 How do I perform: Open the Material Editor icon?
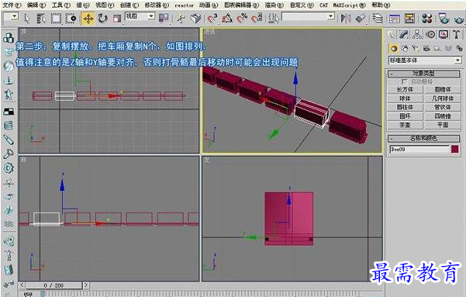click(x=426, y=19)
